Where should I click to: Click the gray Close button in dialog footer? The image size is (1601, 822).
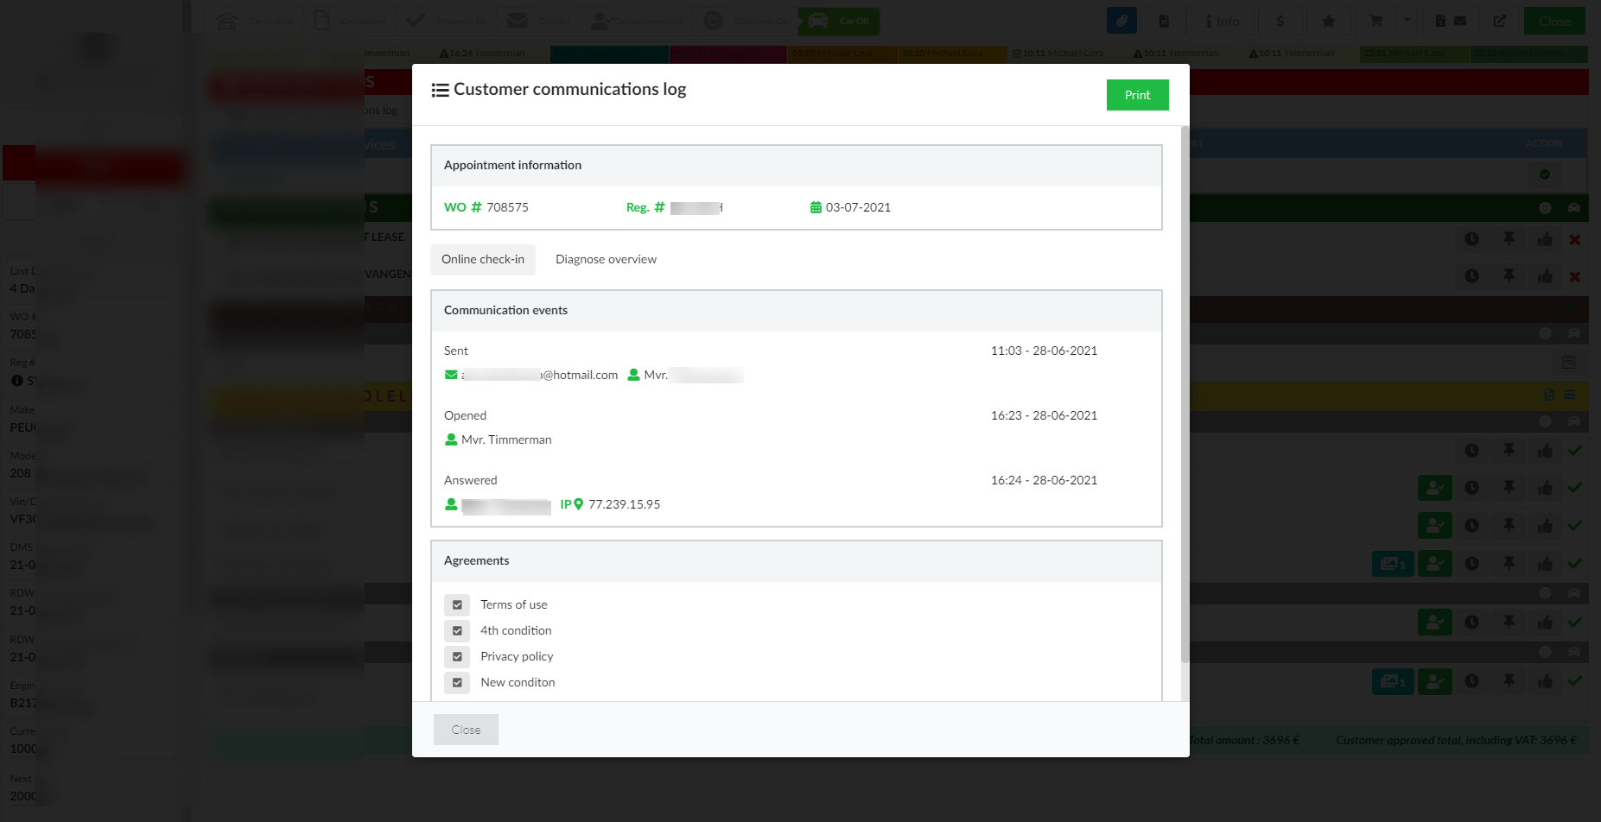[466, 730]
